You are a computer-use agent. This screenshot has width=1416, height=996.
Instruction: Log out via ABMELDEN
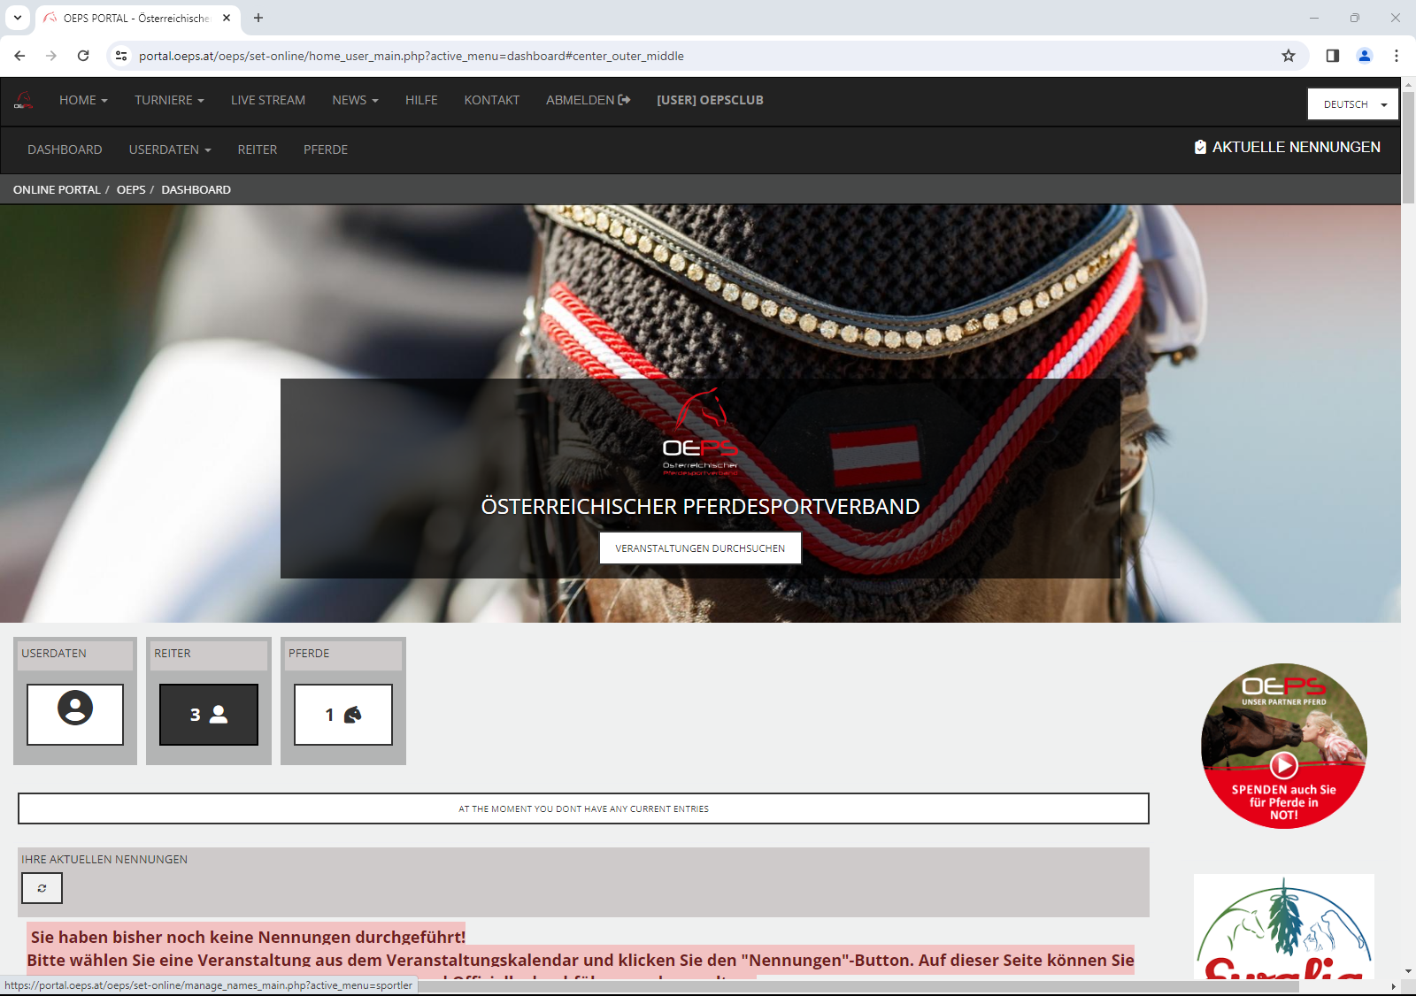pos(588,101)
